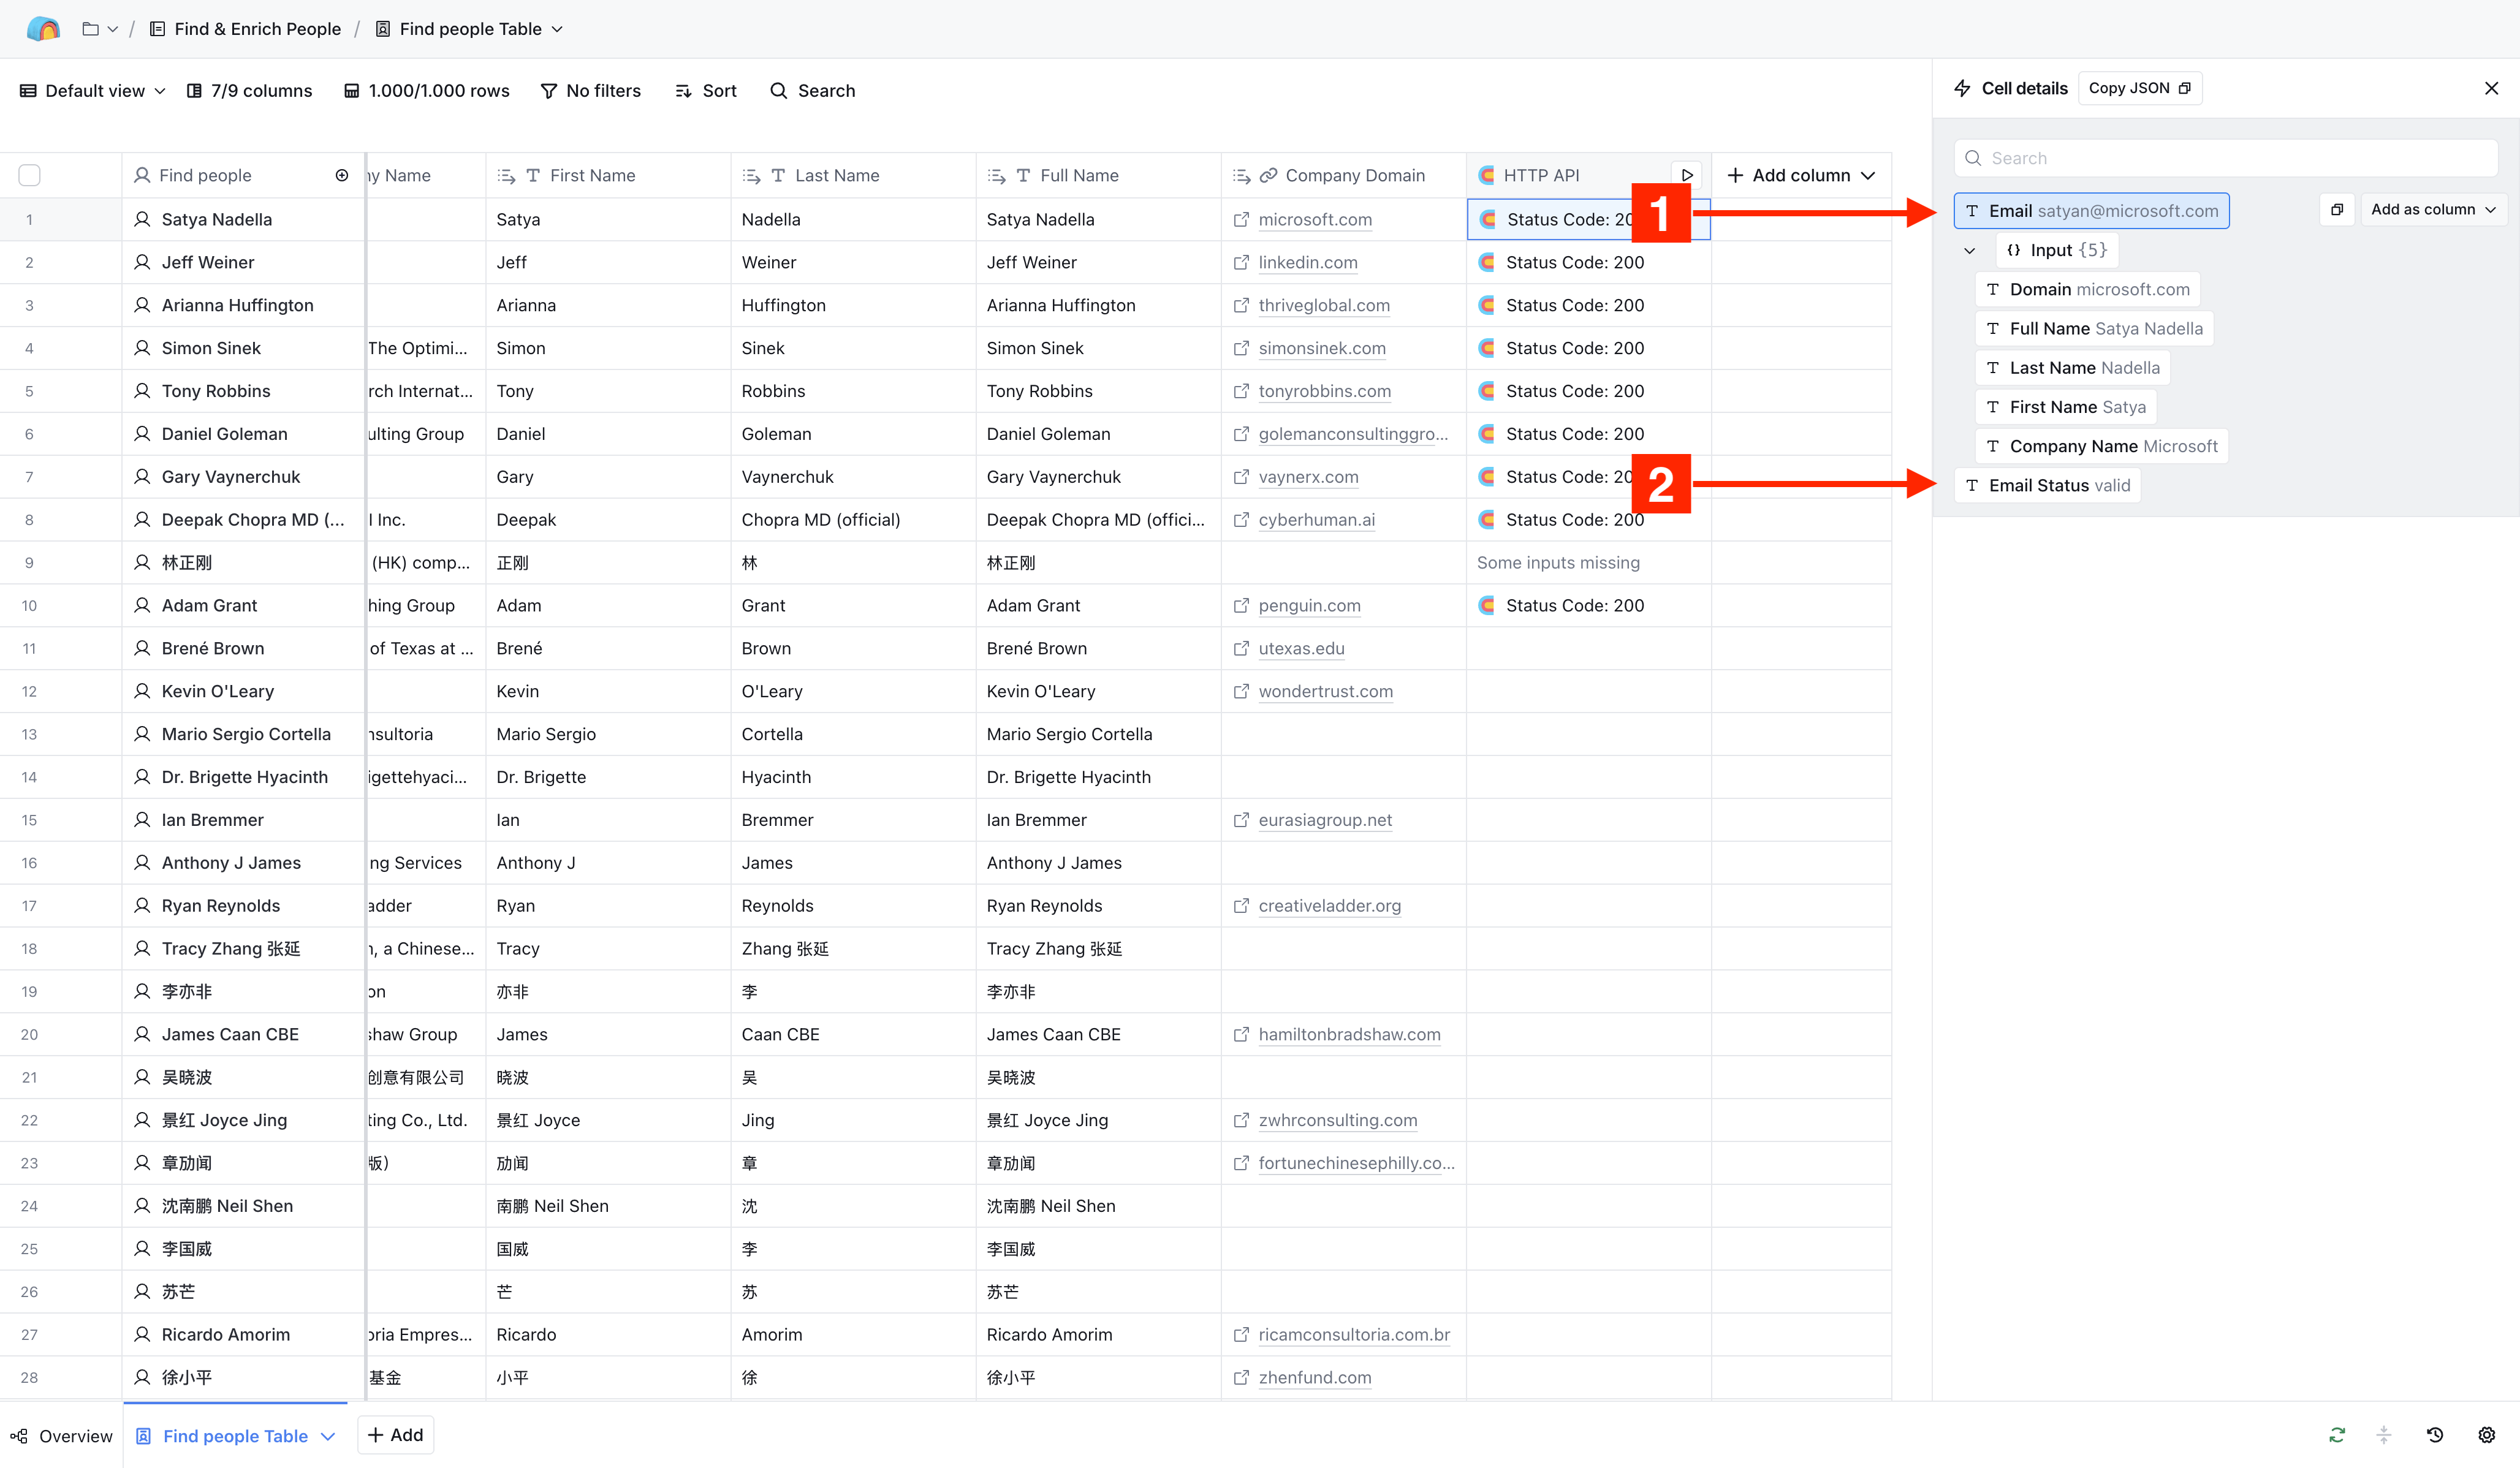The width and height of the screenshot is (2520, 1468).
Task: Close the Cell details panel
Action: pyautogui.click(x=2491, y=88)
